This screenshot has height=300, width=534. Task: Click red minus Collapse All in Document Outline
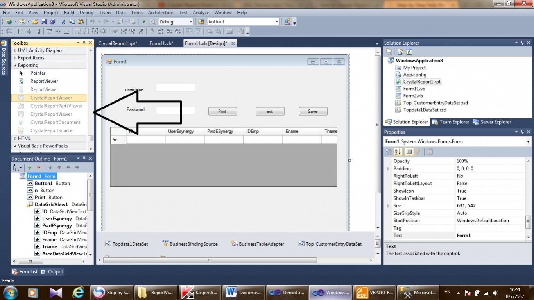pyautogui.click(x=39, y=167)
